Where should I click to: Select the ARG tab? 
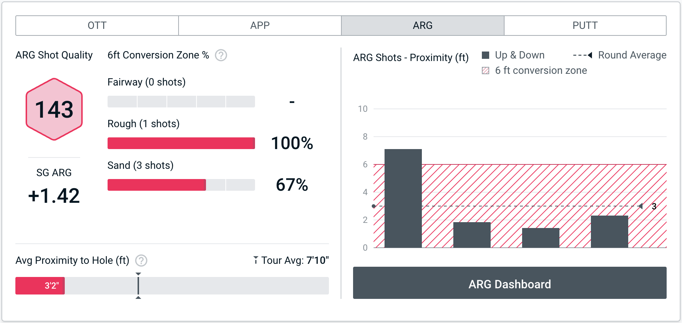point(423,26)
